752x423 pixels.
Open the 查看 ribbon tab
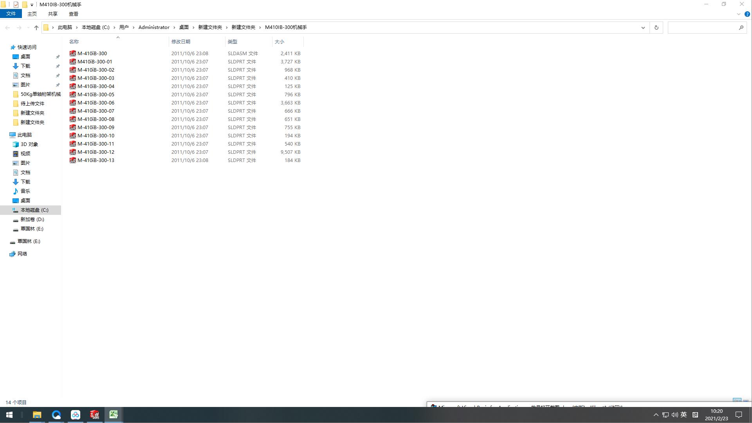(x=74, y=14)
